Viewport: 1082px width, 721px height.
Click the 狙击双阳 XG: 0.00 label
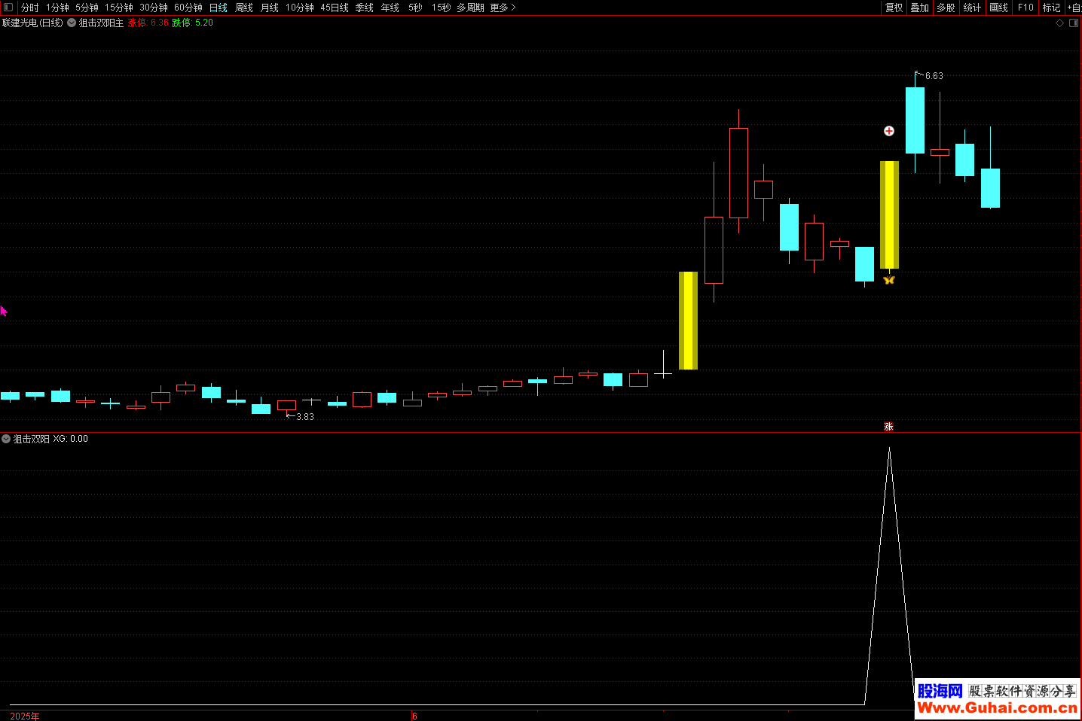50,439
